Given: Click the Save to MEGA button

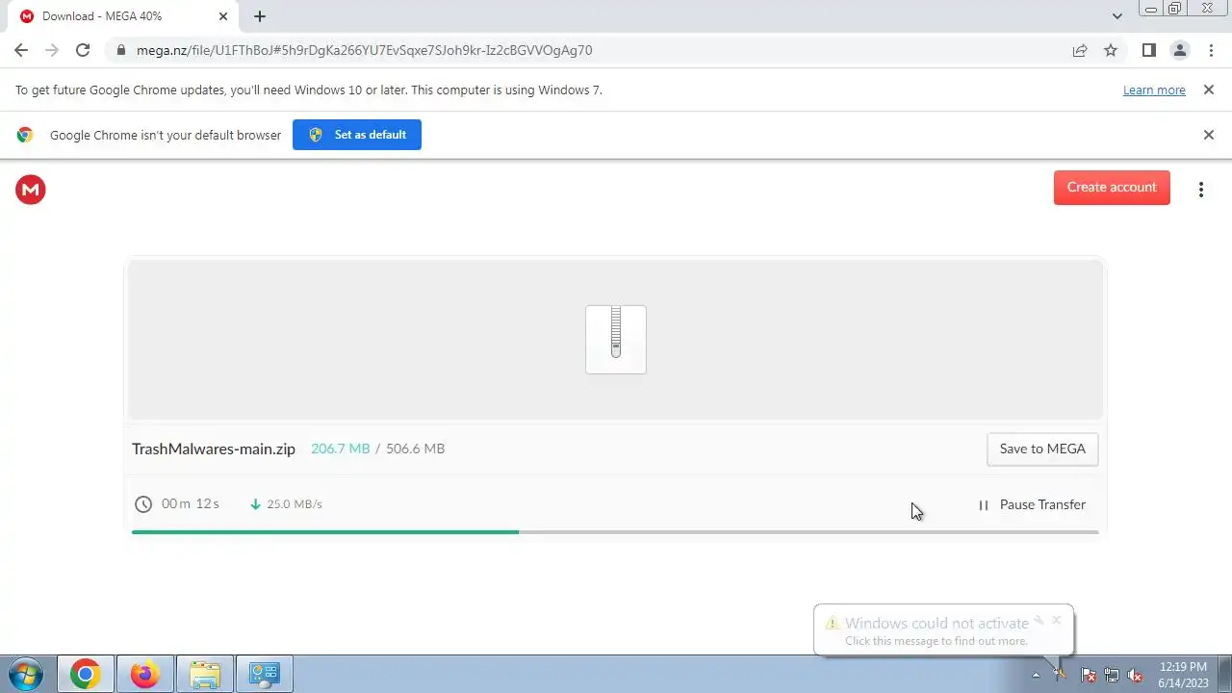Looking at the screenshot, I should (x=1042, y=449).
